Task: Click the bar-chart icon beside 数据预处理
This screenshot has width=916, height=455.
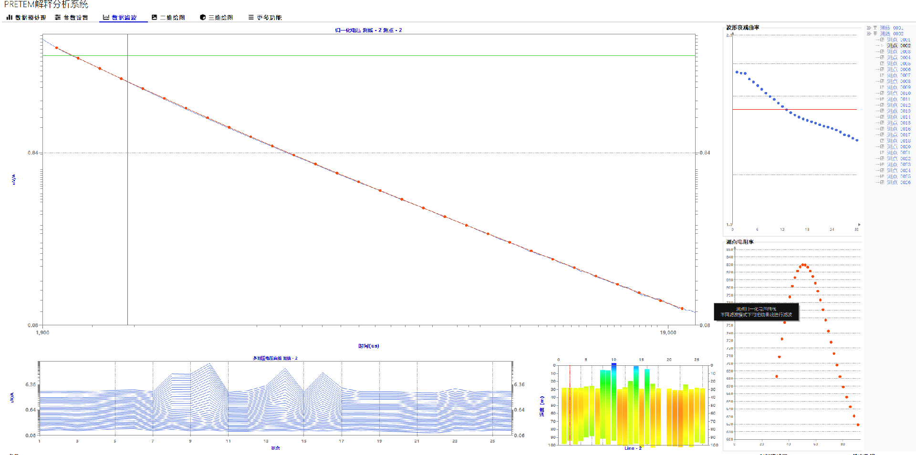Action: [x=9, y=18]
